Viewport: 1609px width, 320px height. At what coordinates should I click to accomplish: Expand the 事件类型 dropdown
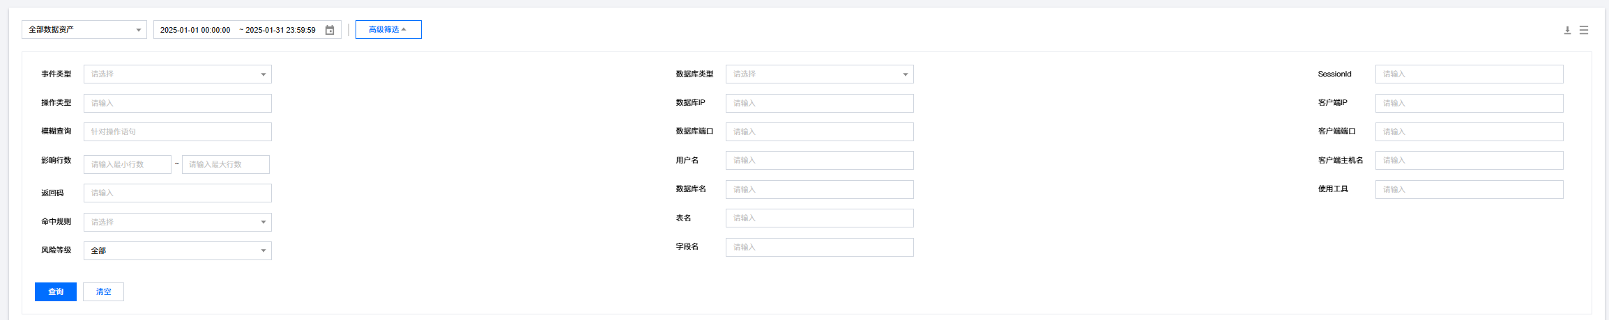click(177, 74)
